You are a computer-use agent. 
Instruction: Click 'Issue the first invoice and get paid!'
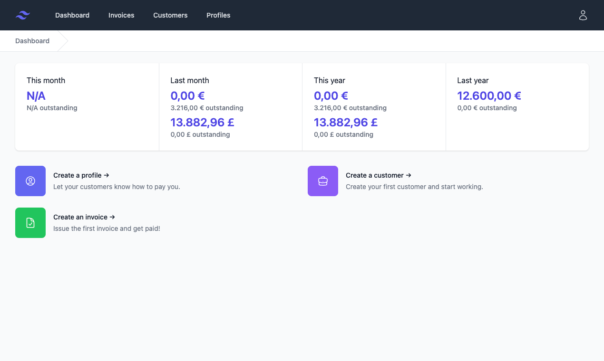107,228
